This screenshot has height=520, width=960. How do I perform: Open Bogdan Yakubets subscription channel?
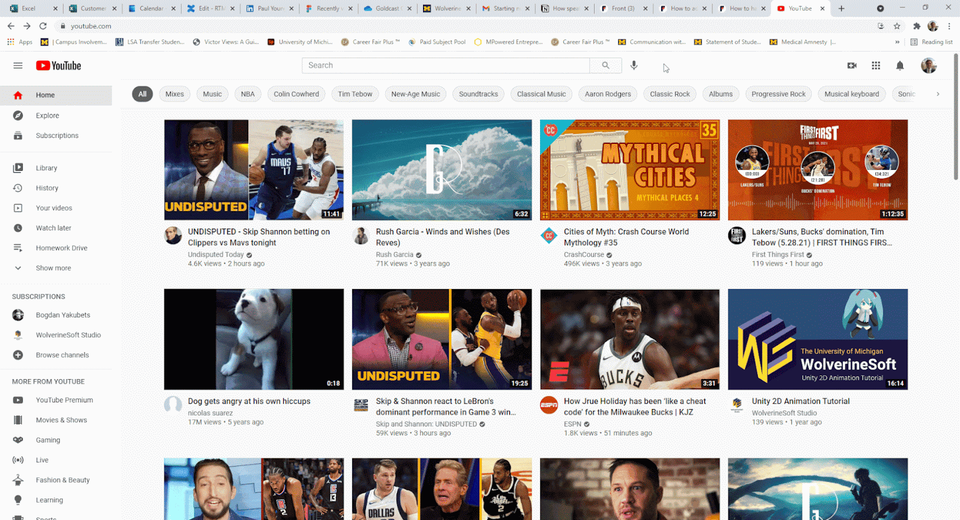tap(56, 315)
